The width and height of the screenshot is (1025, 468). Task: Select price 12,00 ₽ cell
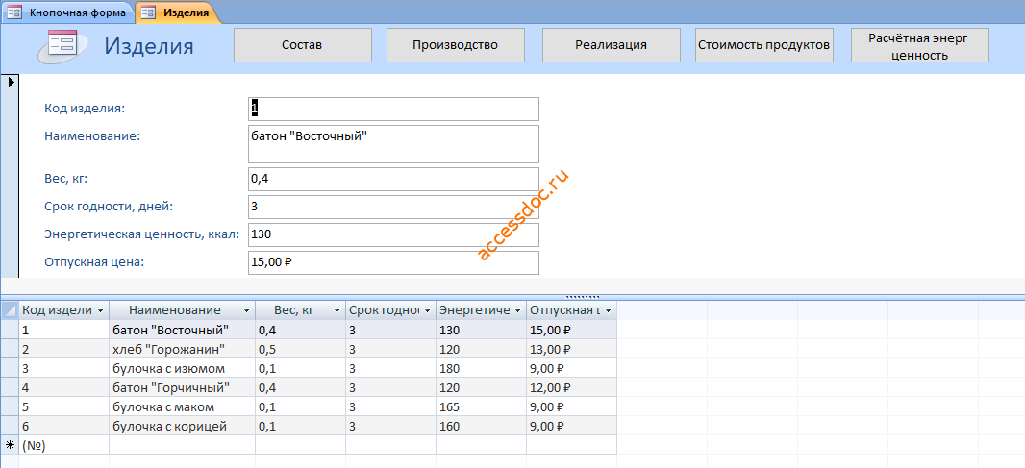point(571,387)
